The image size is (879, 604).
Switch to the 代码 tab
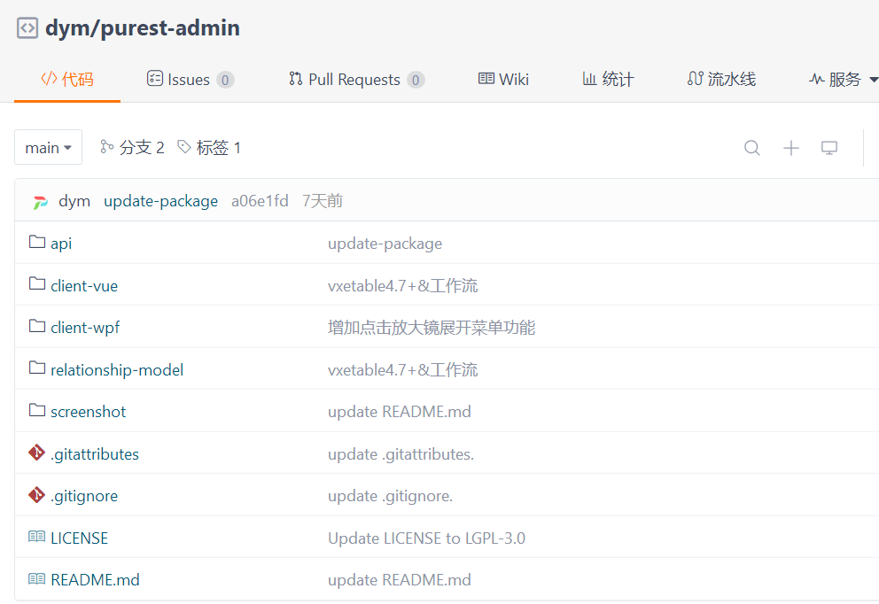[x=67, y=80]
